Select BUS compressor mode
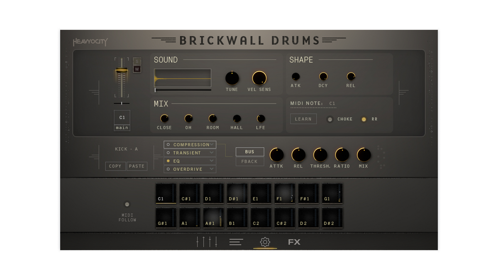498x280 pixels. (250, 152)
